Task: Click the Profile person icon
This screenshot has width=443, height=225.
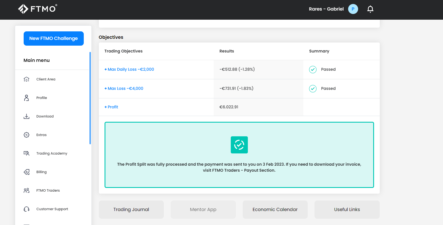Action: coord(26,98)
